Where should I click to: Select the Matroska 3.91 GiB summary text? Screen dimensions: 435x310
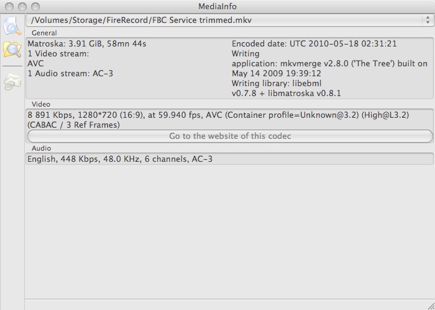tap(87, 44)
